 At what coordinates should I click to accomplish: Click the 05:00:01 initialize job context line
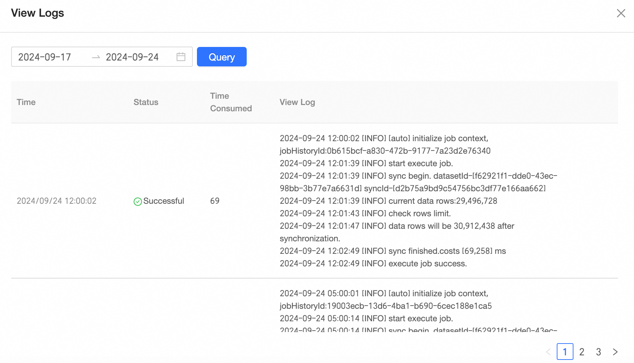[384, 293]
